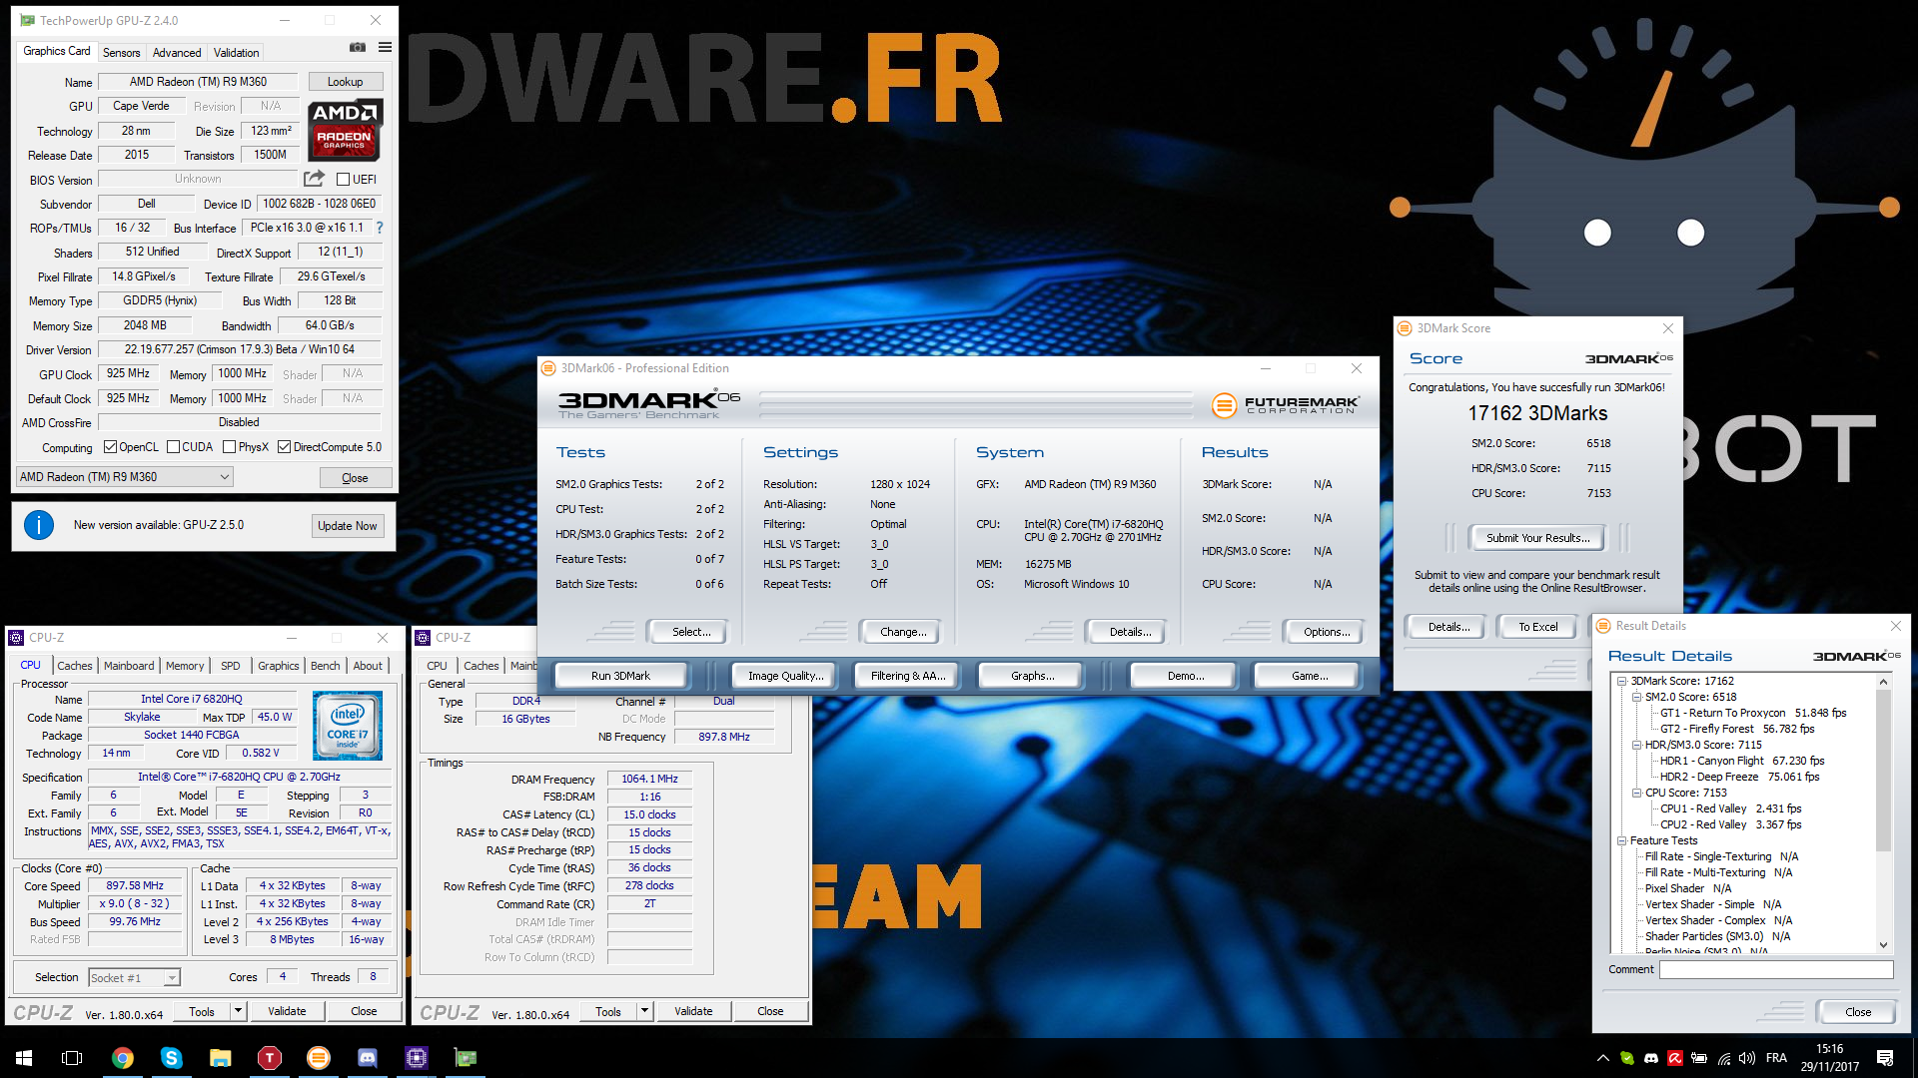
Task: Toggle the UEFI checkbox in GPU-Z
Action: [x=343, y=180]
